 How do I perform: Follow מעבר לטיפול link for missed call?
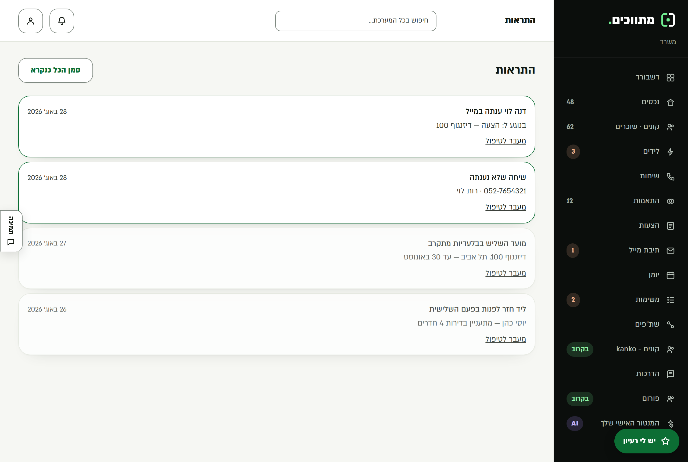click(x=506, y=207)
